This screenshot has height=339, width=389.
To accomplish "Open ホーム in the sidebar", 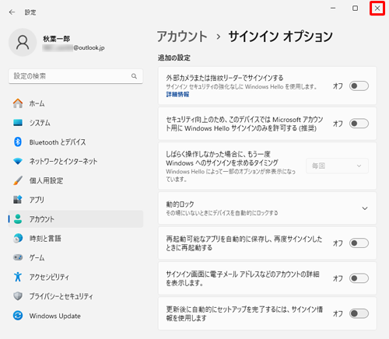I will tap(75, 103).
